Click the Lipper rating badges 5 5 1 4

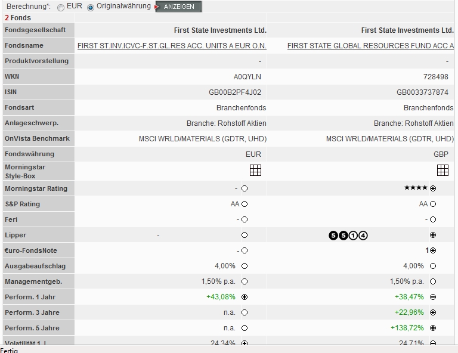(348, 236)
